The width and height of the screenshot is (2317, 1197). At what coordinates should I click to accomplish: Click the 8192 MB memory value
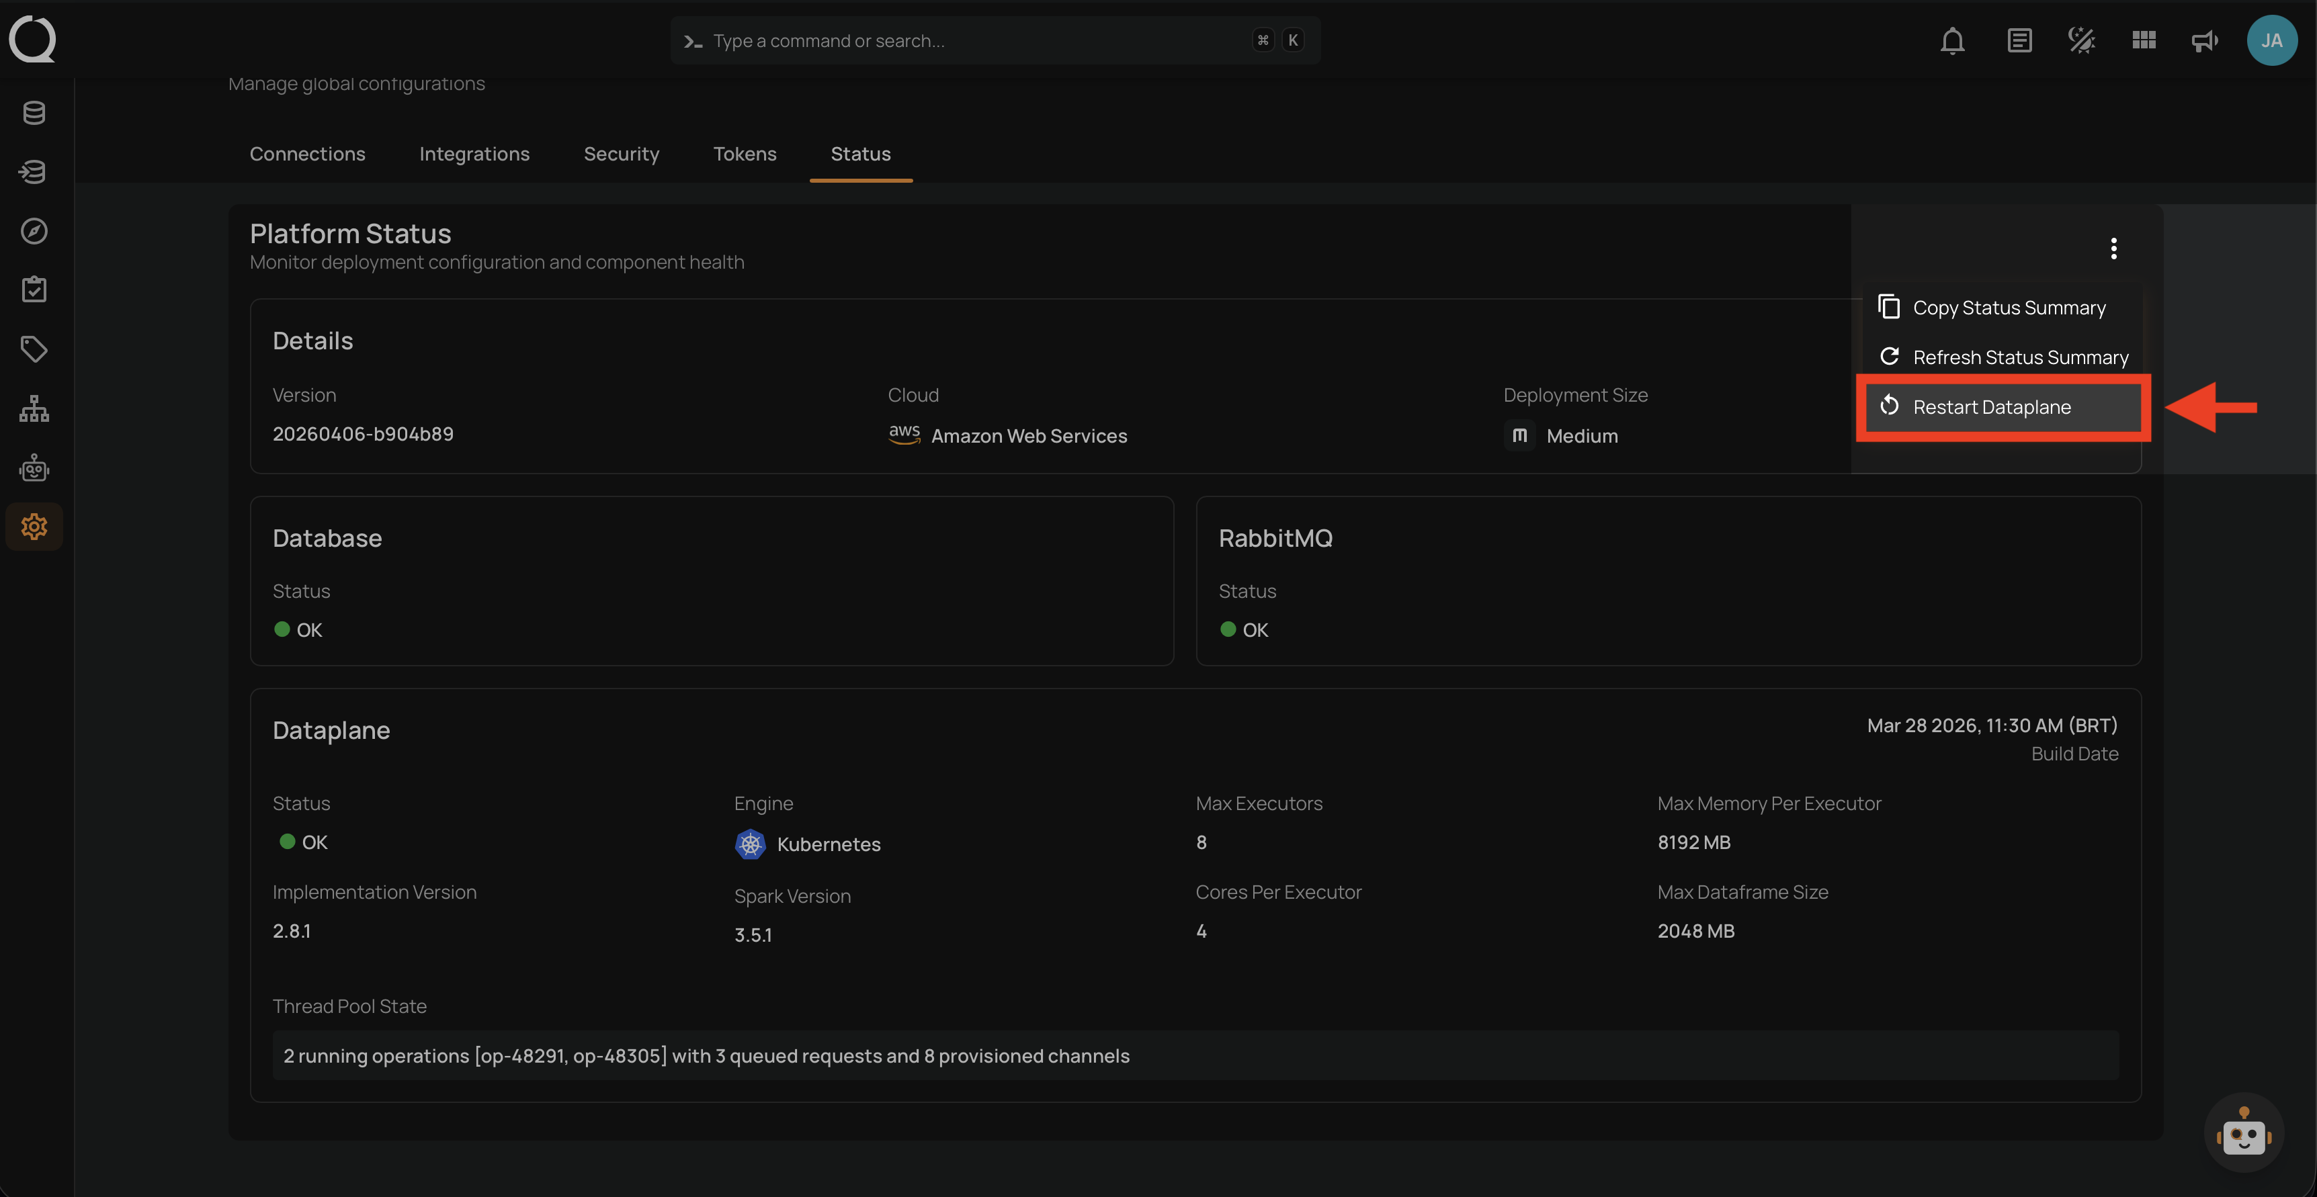[1693, 842]
